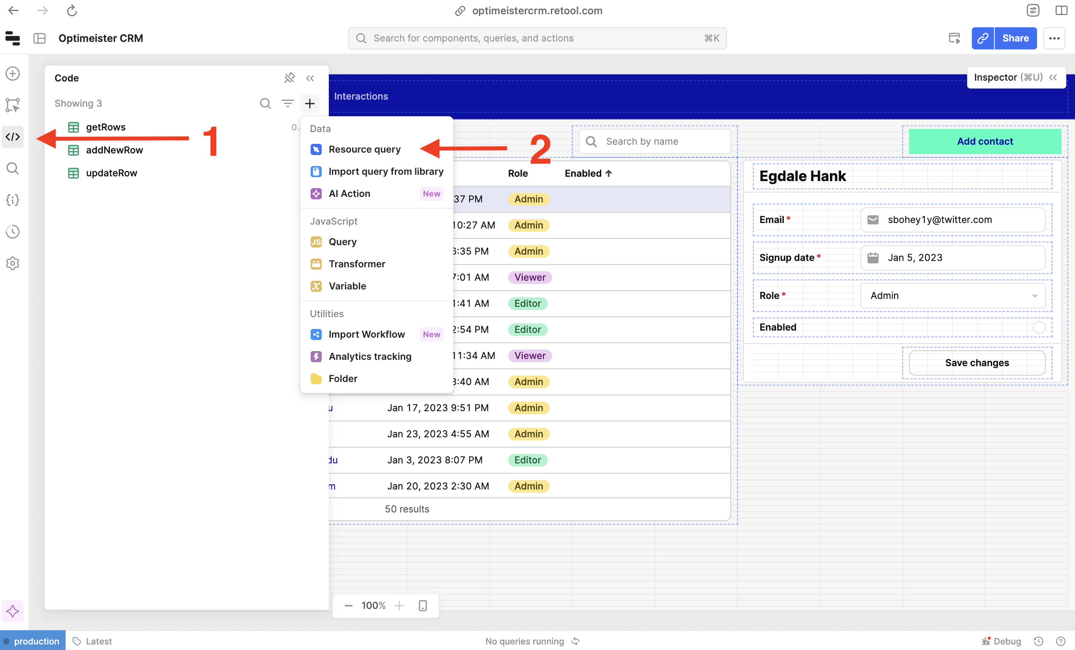
Task: Open the AI sparkle assistant icon
Action: pyautogui.click(x=12, y=611)
